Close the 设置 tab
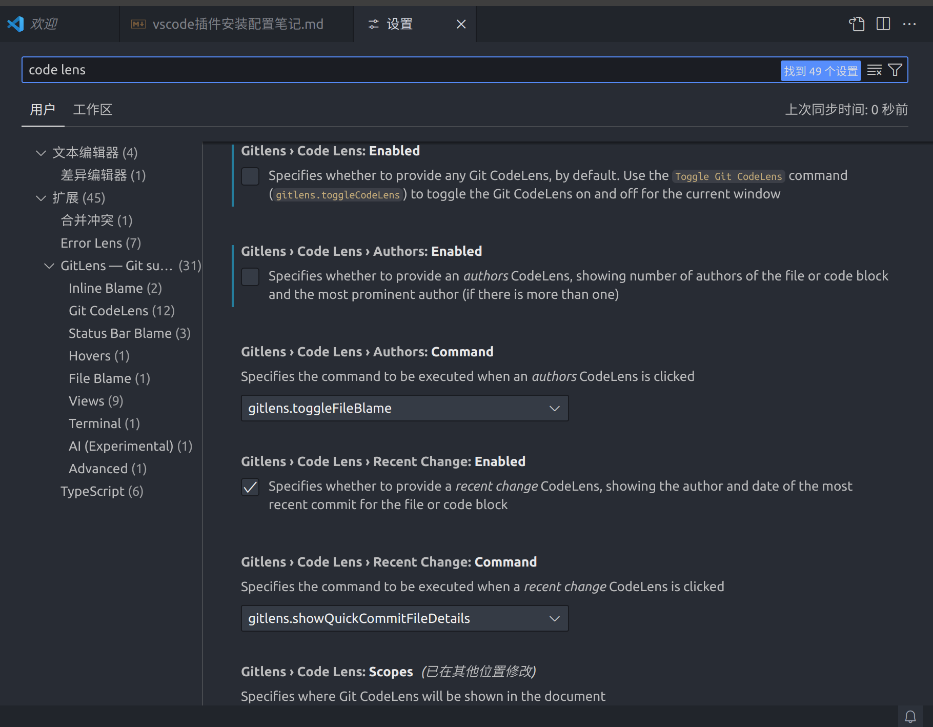Viewport: 933px width, 727px height. pyautogui.click(x=461, y=24)
